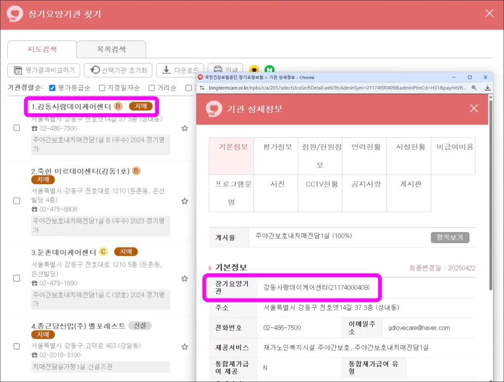504x382 pixels.
Task: Select the 공지사항 tab
Action: [365, 193]
